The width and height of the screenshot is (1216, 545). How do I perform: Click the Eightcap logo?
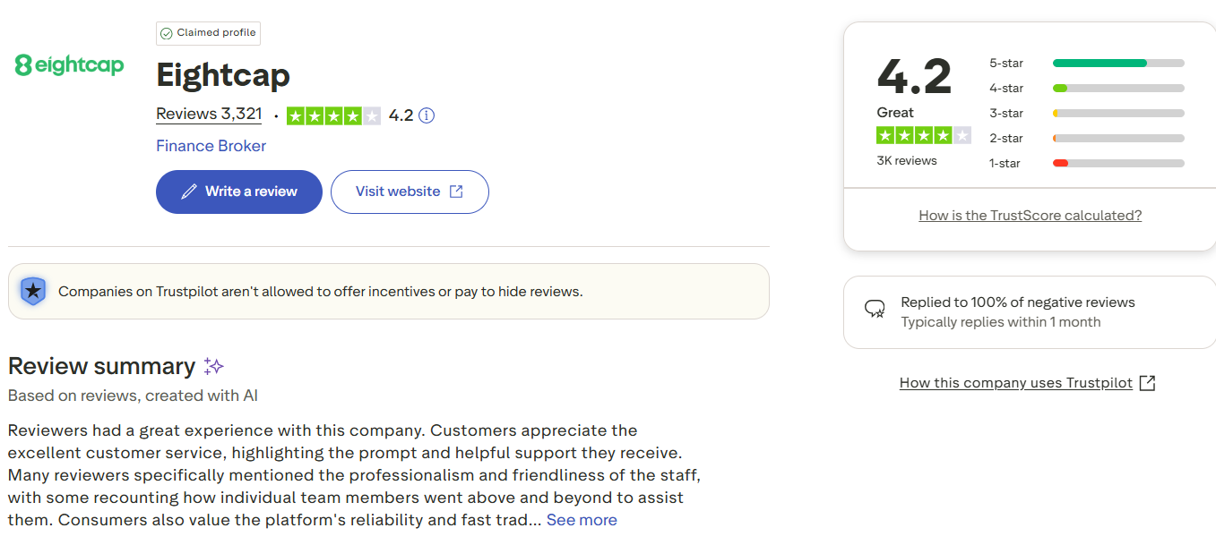pyautogui.click(x=69, y=64)
